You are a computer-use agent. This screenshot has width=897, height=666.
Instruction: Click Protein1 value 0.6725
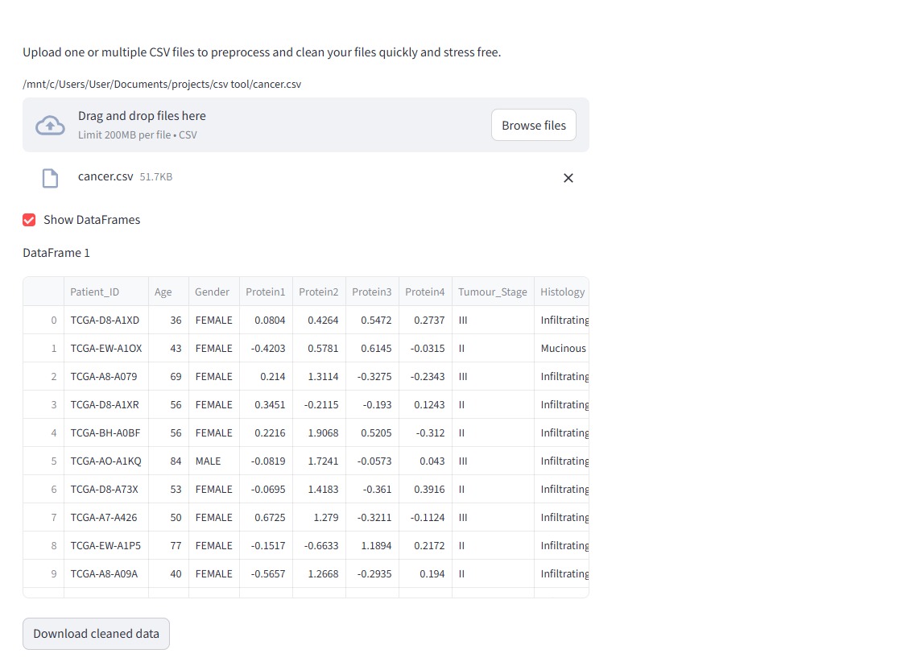[266, 517]
